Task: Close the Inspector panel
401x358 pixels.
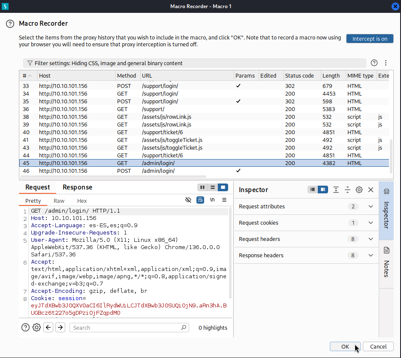Action: (x=371, y=190)
